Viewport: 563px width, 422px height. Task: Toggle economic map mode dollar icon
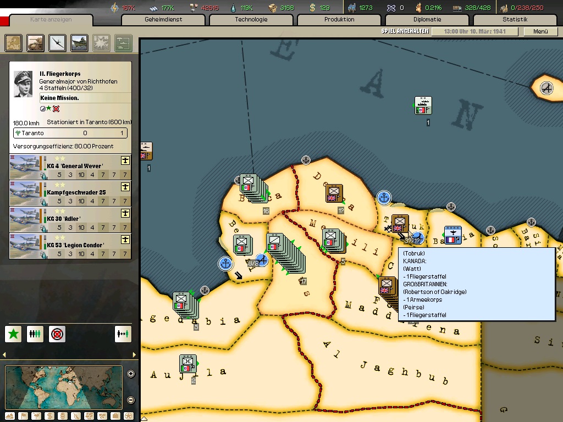click(48, 416)
